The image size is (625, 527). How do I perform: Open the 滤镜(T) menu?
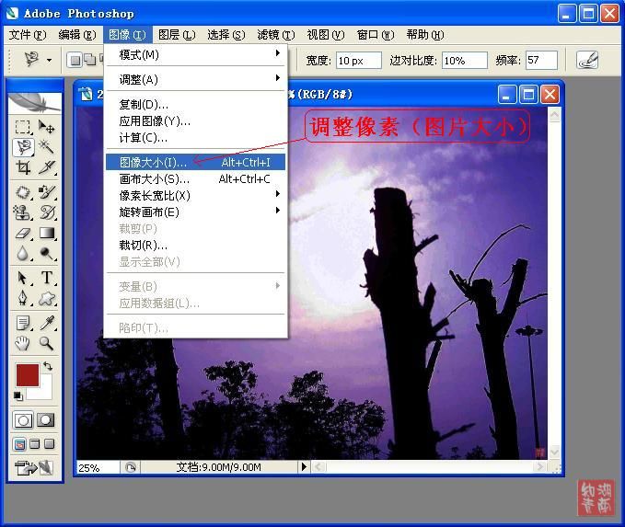(275, 35)
